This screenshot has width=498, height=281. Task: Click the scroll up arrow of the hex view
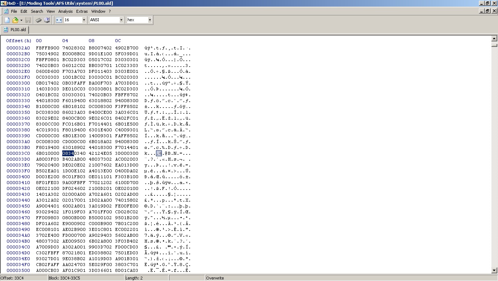click(x=494, y=38)
